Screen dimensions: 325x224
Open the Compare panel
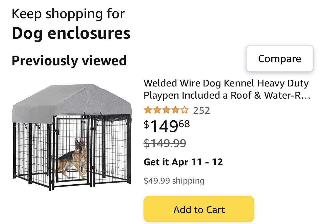(x=279, y=58)
